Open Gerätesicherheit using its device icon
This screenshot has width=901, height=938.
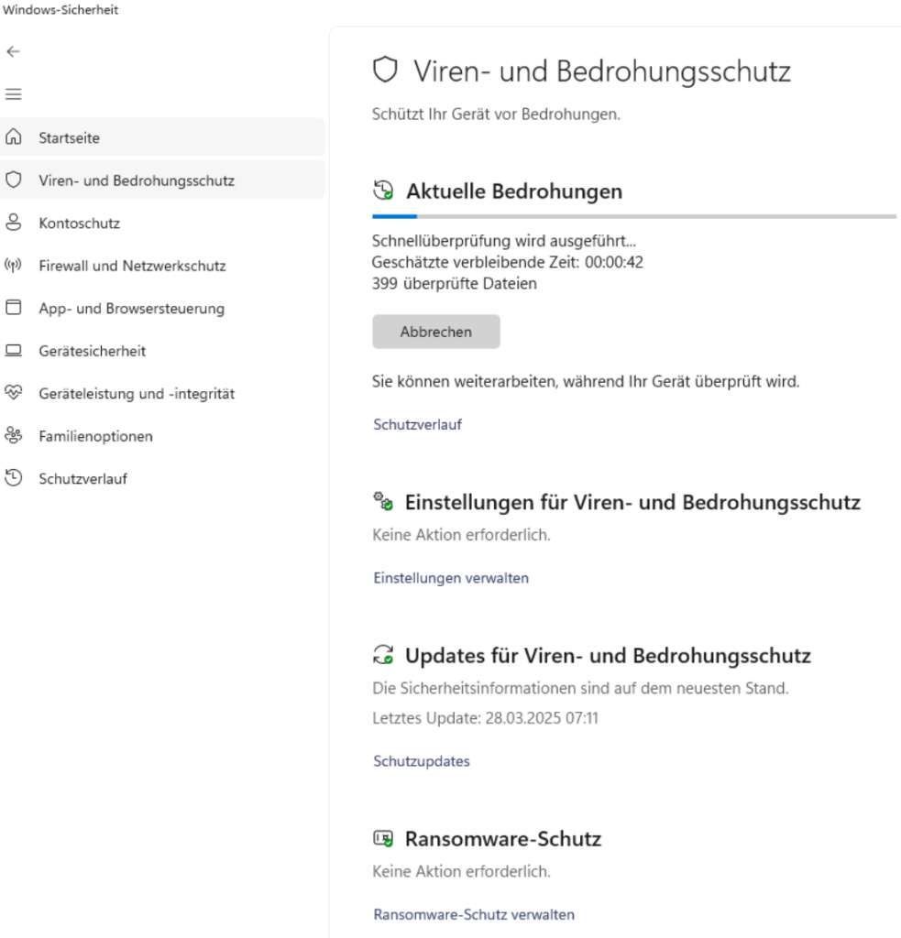point(14,351)
